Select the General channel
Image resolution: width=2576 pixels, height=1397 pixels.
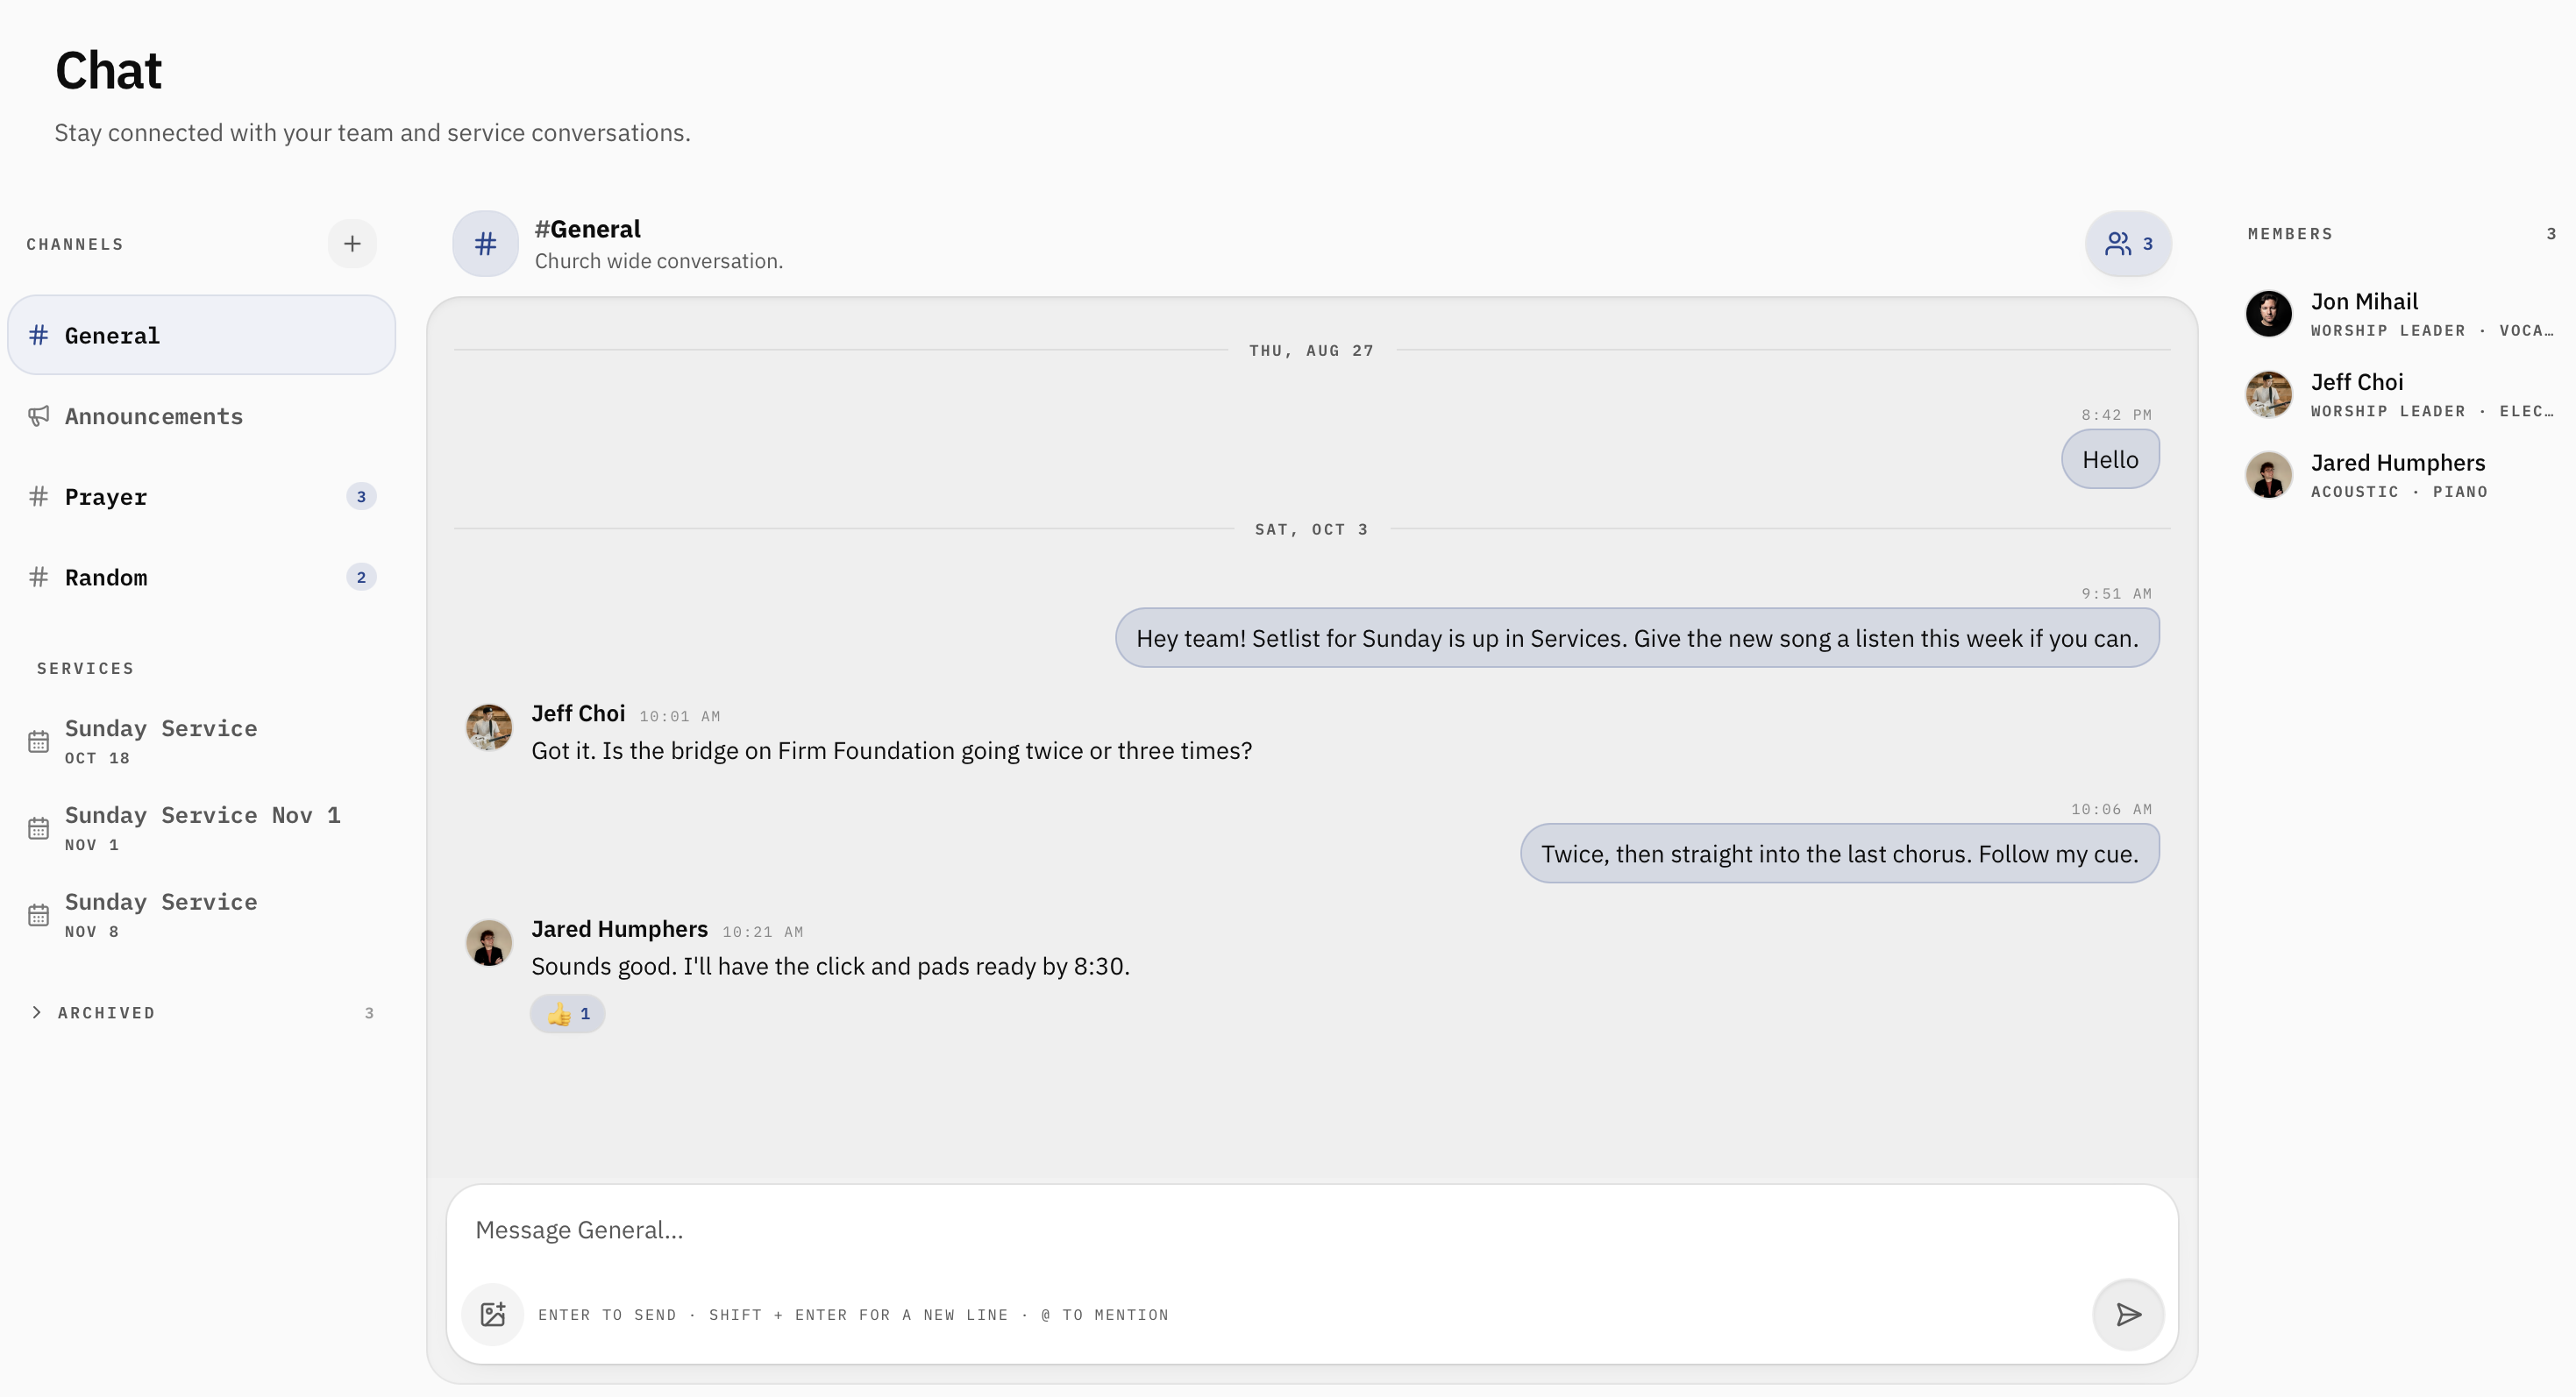202,335
